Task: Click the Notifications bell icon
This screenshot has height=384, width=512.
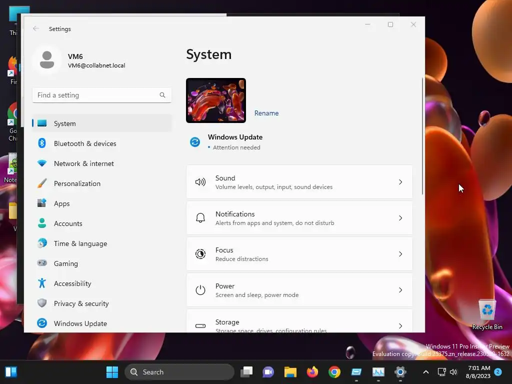Action: click(x=200, y=218)
